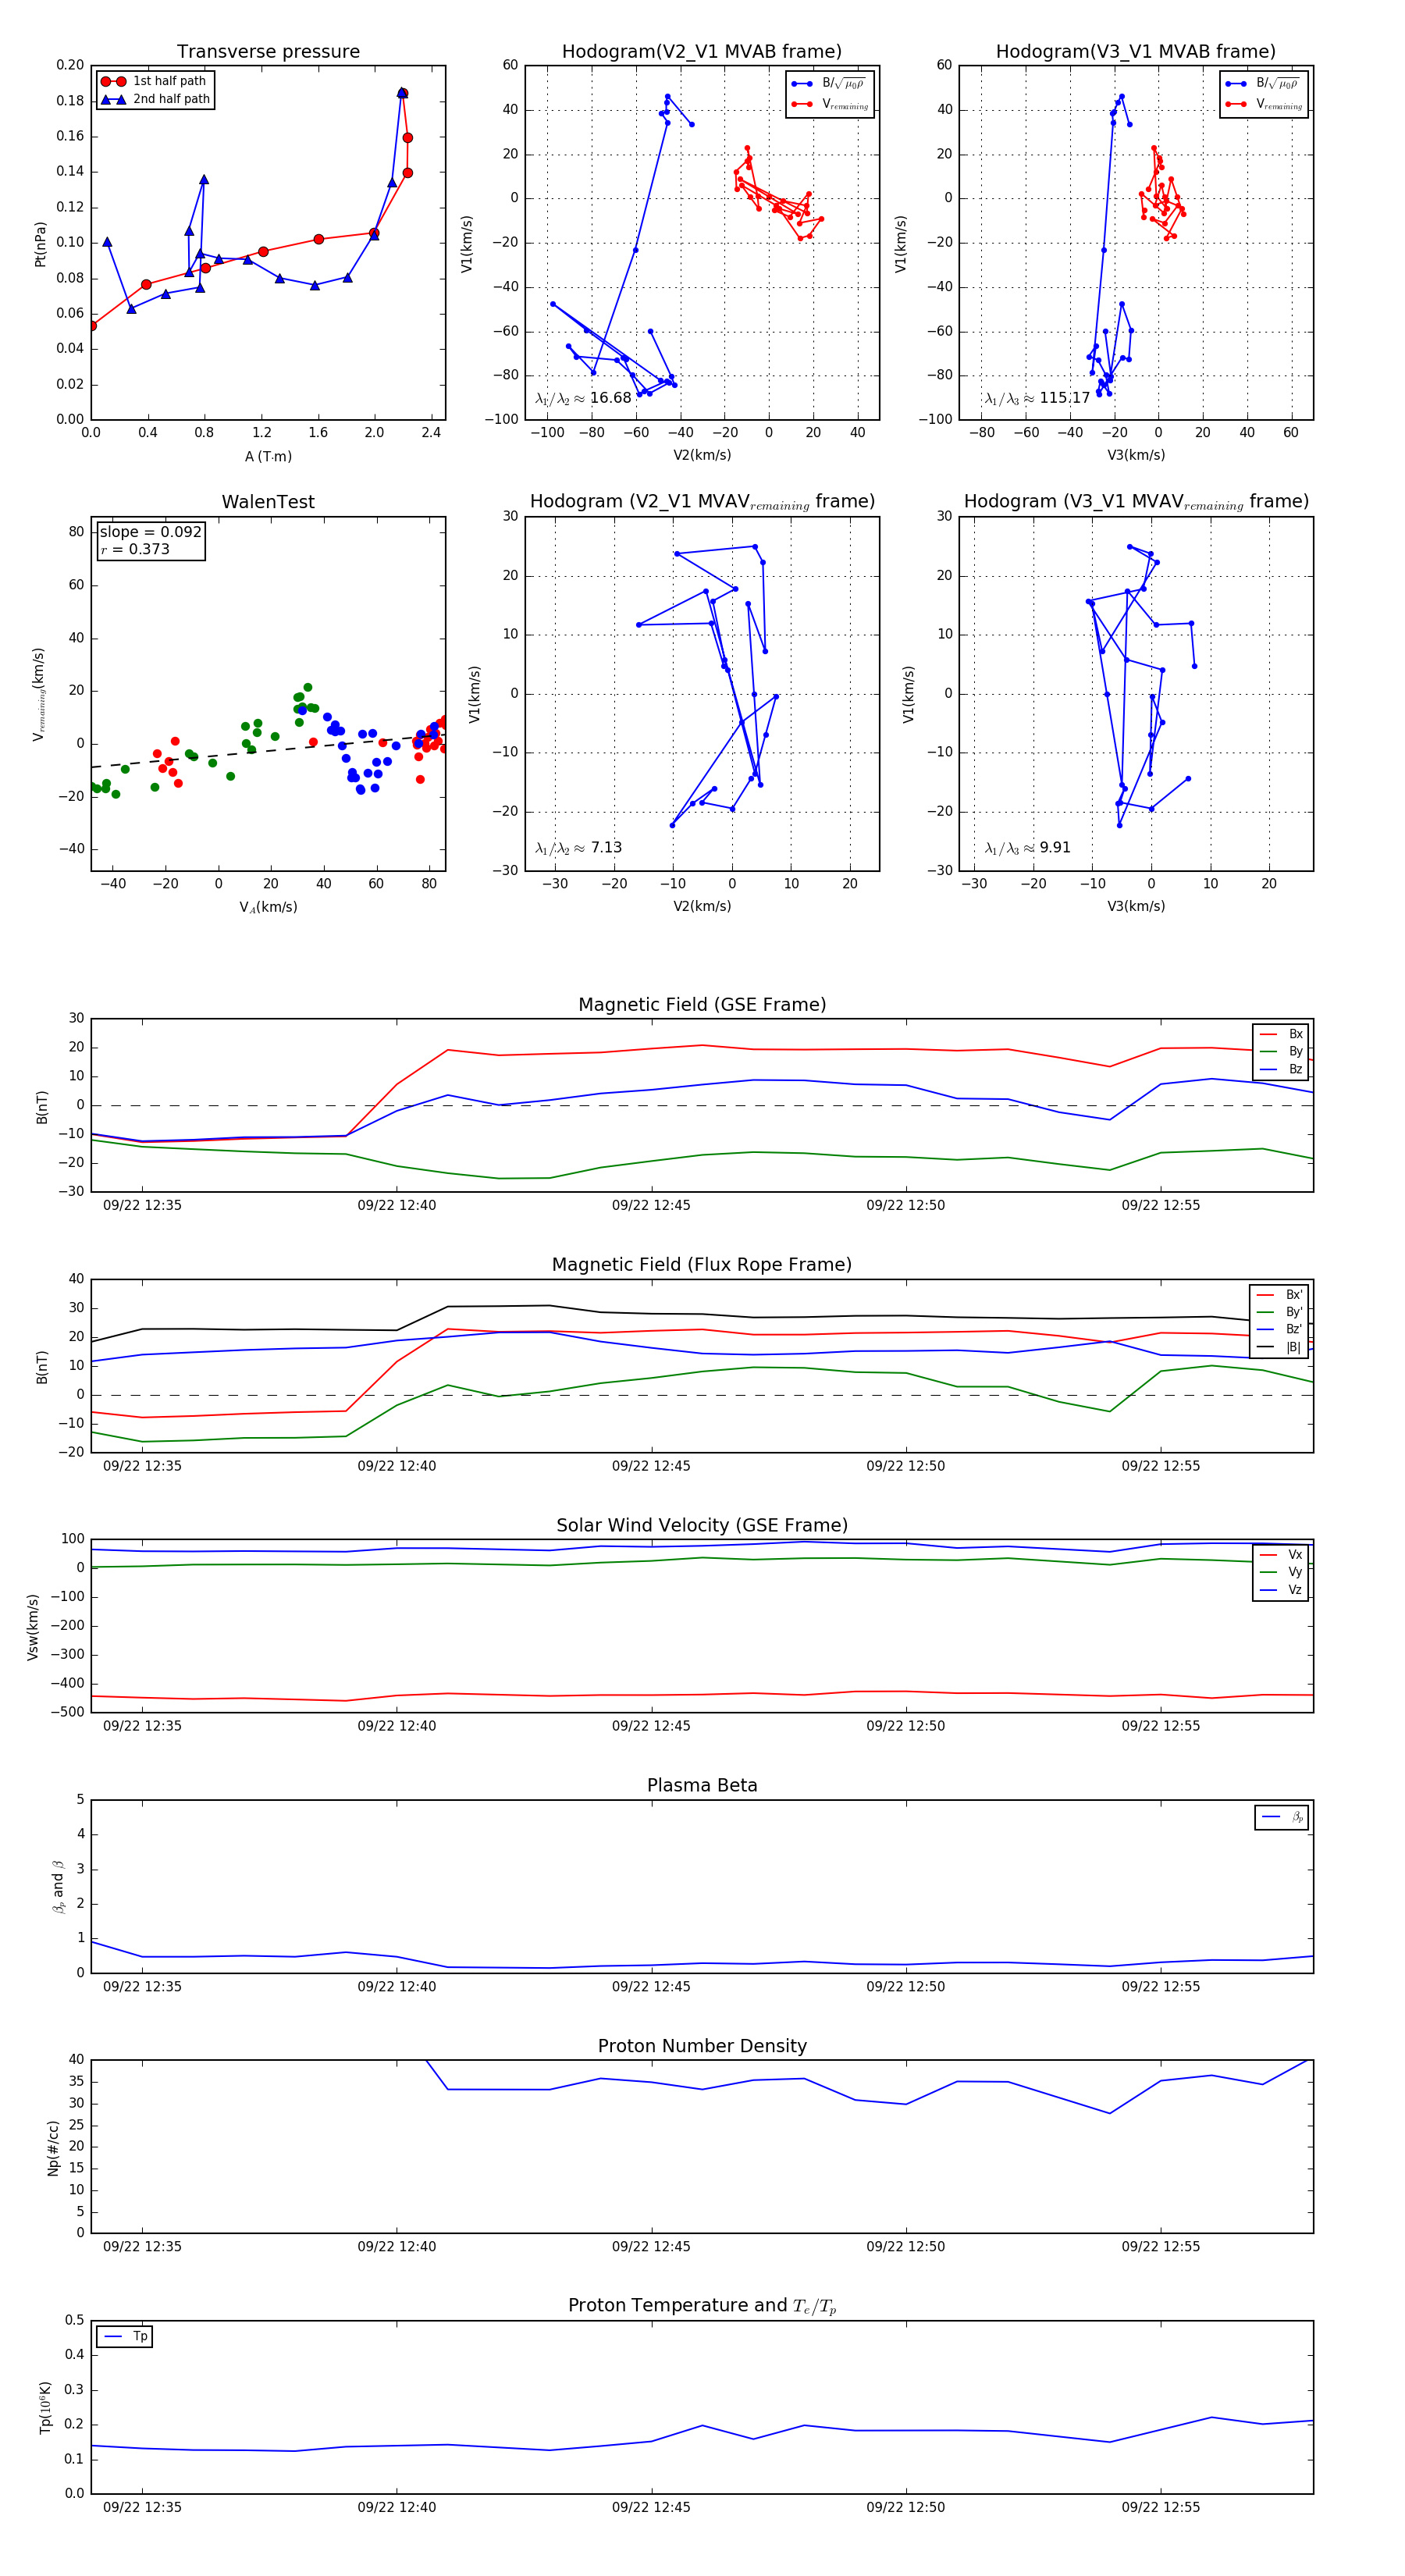Click the Bx legend entry in GSE plot
This screenshot has width=1405, height=2576.
[x=1281, y=1034]
